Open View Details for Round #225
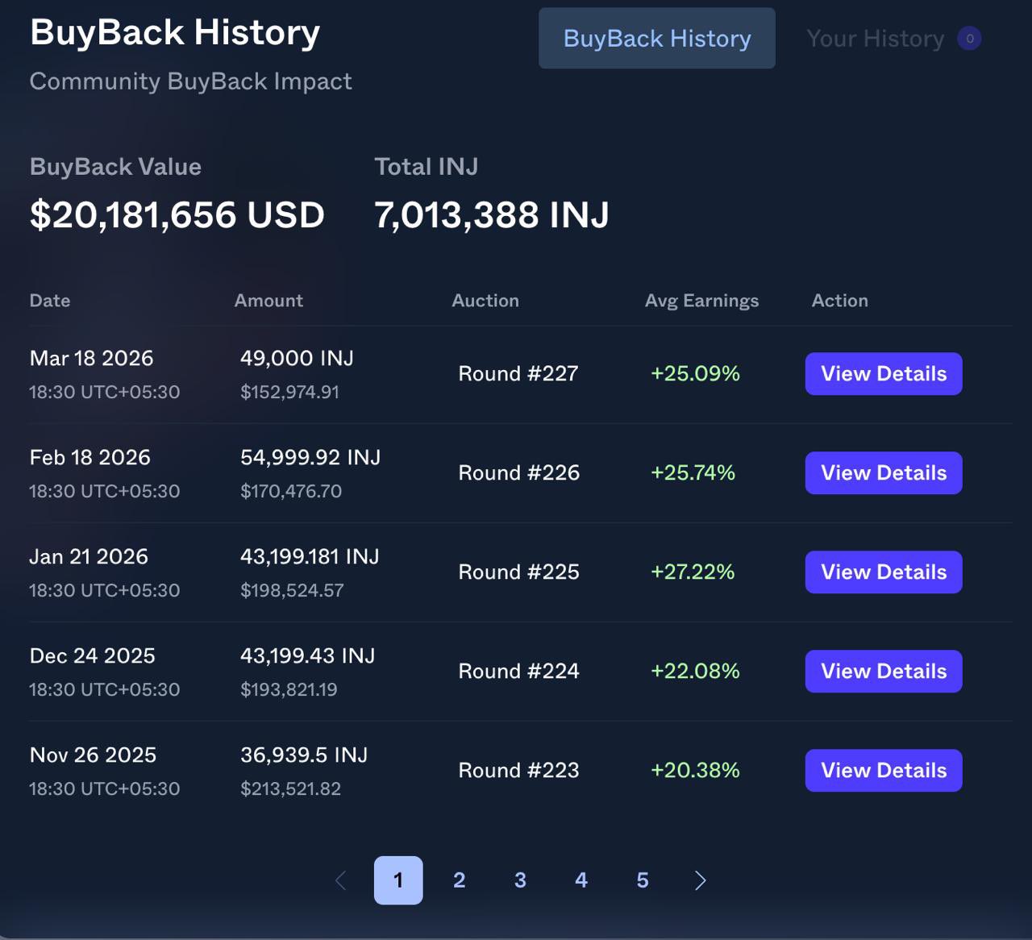Screen dimensions: 1032x940 click(883, 572)
